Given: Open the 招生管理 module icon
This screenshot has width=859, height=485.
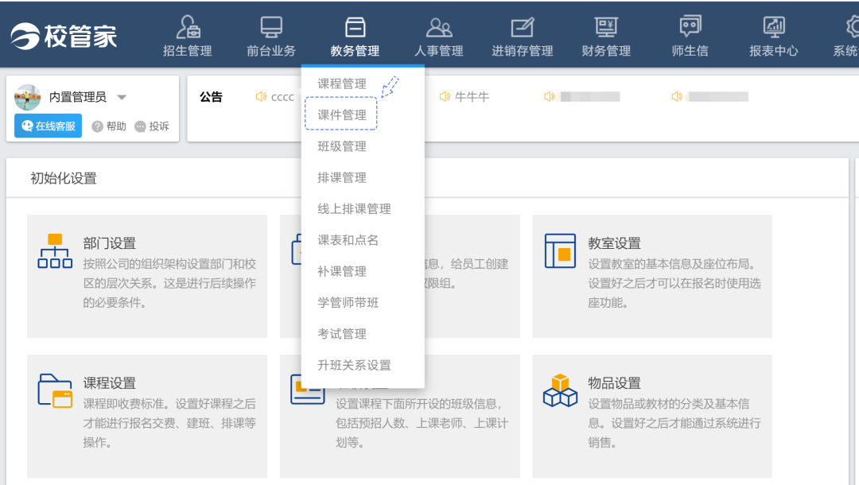Looking at the screenshot, I should [188, 25].
